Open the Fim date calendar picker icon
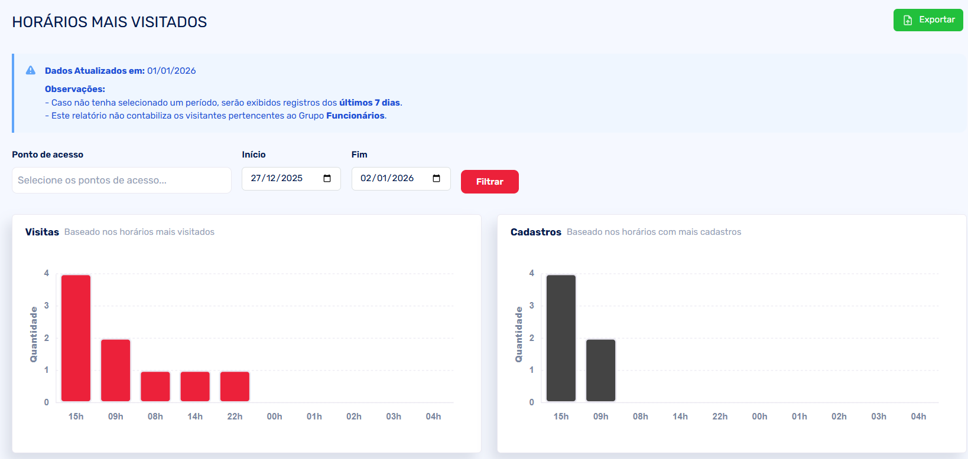968x459 pixels. click(x=436, y=179)
